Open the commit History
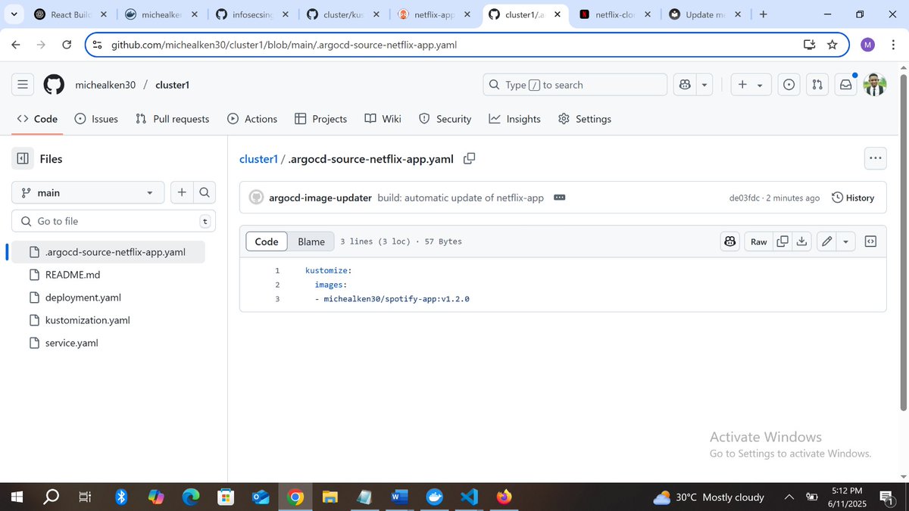The image size is (909, 511). (853, 198)
